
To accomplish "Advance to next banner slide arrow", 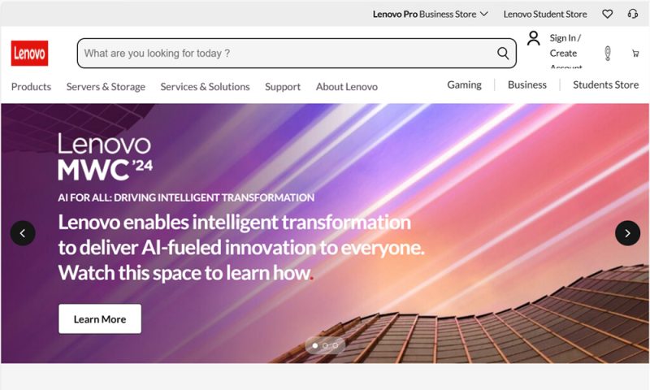I will [627, 233].
